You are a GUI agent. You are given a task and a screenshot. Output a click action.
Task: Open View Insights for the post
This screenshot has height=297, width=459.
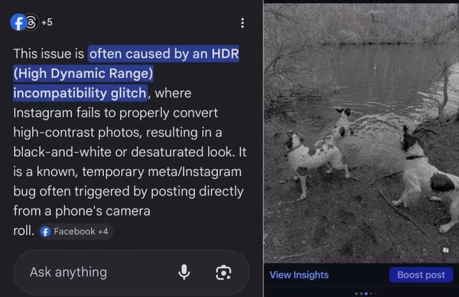pyautogui.click(x=299, y=275)
